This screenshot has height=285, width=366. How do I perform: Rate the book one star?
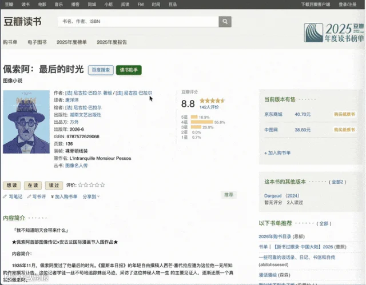point(80,185)
